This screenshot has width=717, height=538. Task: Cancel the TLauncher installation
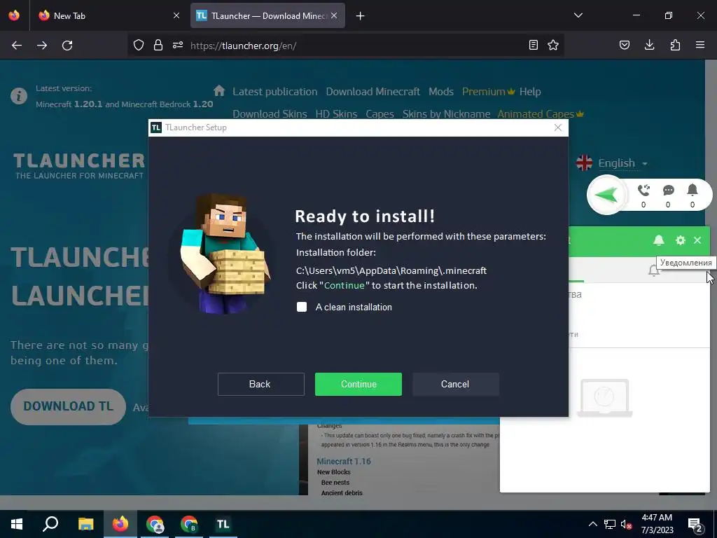pos(455,385)
